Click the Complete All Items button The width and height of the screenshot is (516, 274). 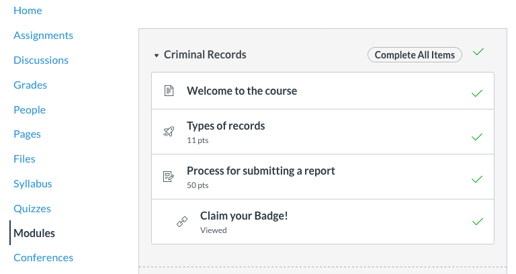click(x=415, y=55)
